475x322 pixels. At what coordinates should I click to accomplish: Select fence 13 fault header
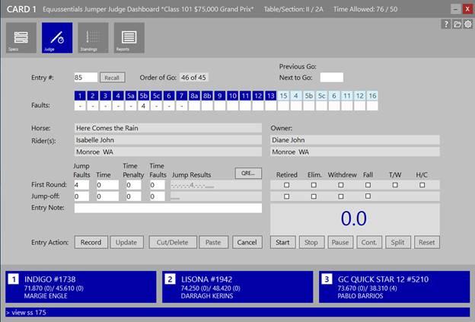coord(270,96)
